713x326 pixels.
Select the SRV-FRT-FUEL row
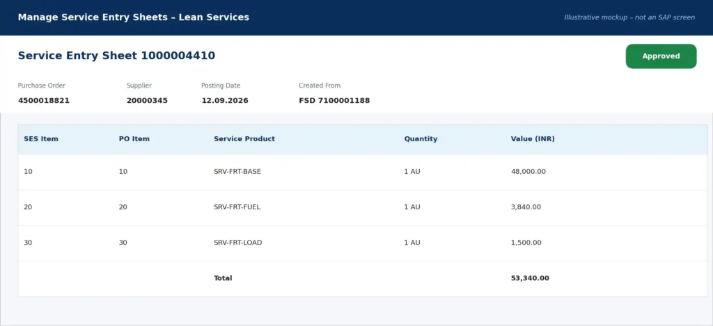(362, 208)
